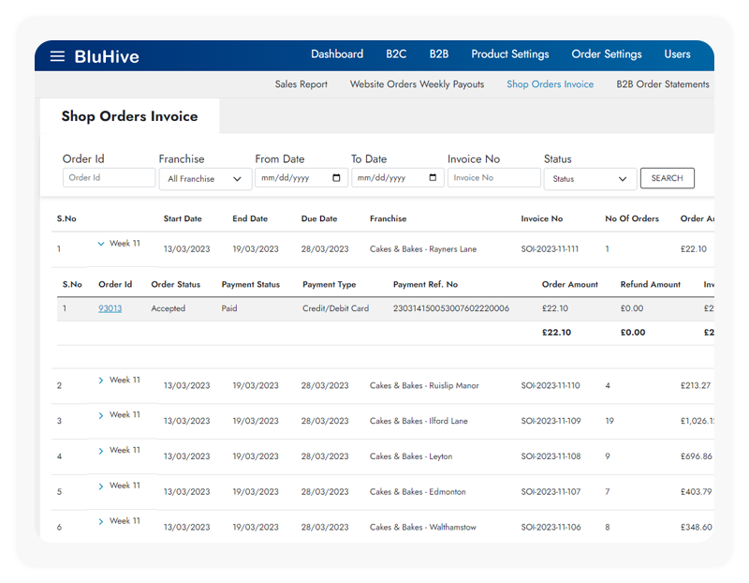Go to Dashboard in top navigation
749x583 pixels.
coord(337,54)
